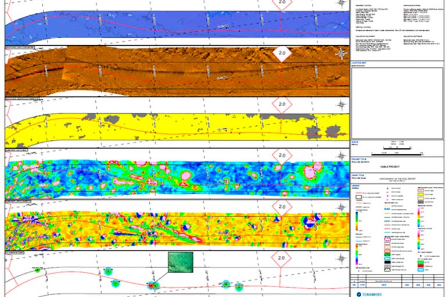Click the compass rose in the blue bathymetry panel
The height and width of the screenshot is (297, 446).
point(341,3)
